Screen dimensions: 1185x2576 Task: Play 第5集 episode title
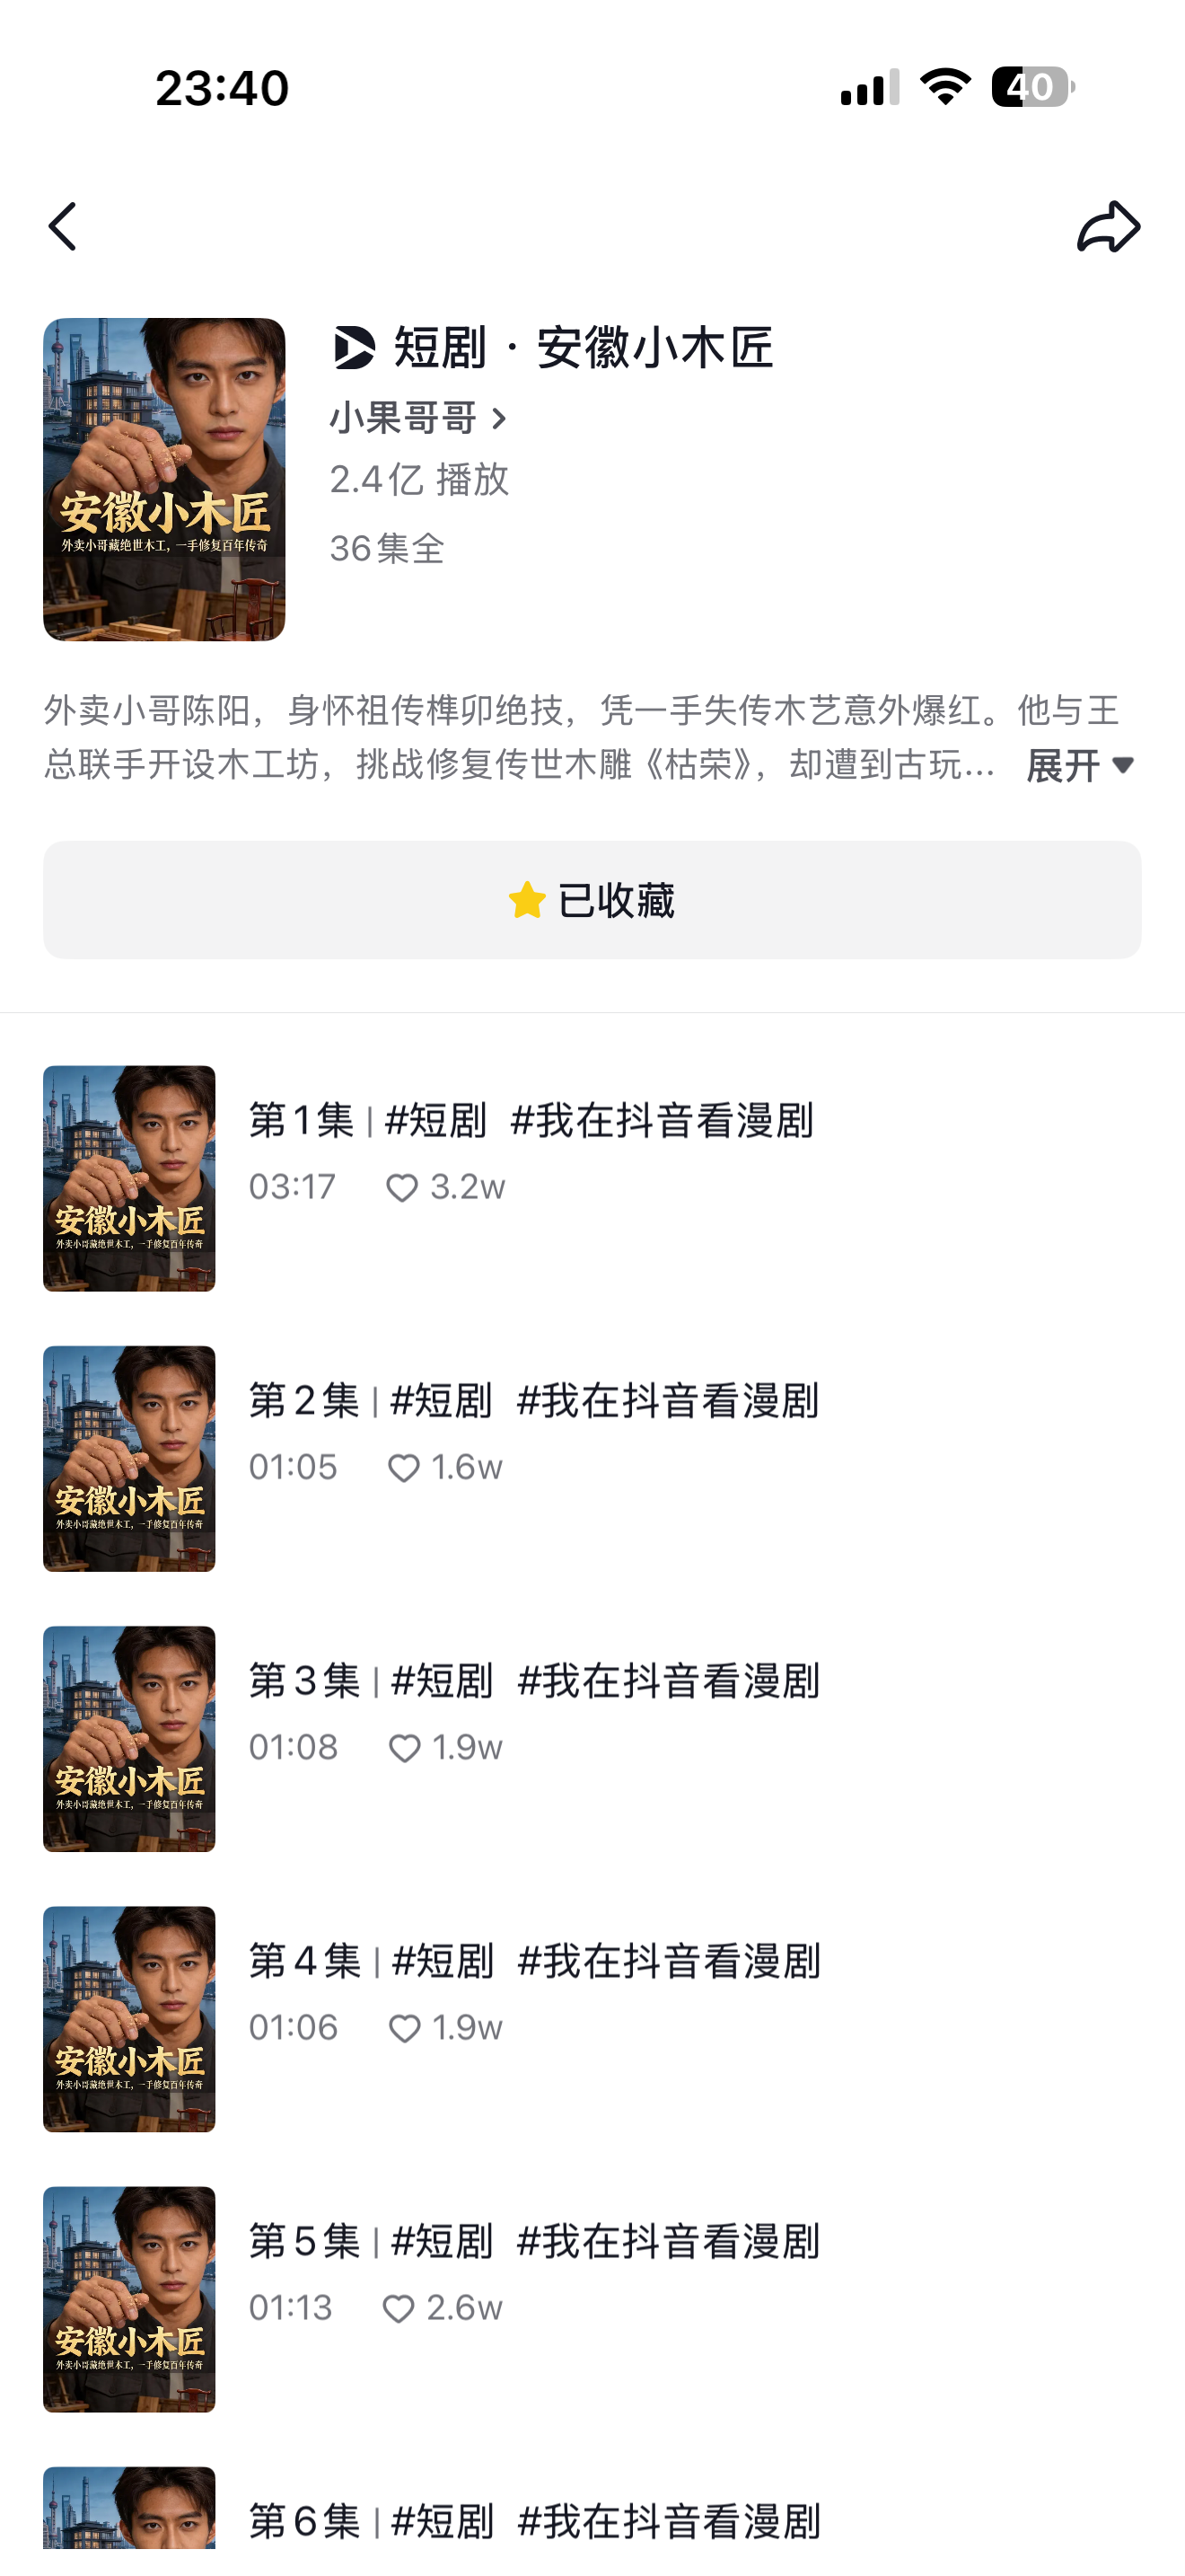coord(533,2241)
